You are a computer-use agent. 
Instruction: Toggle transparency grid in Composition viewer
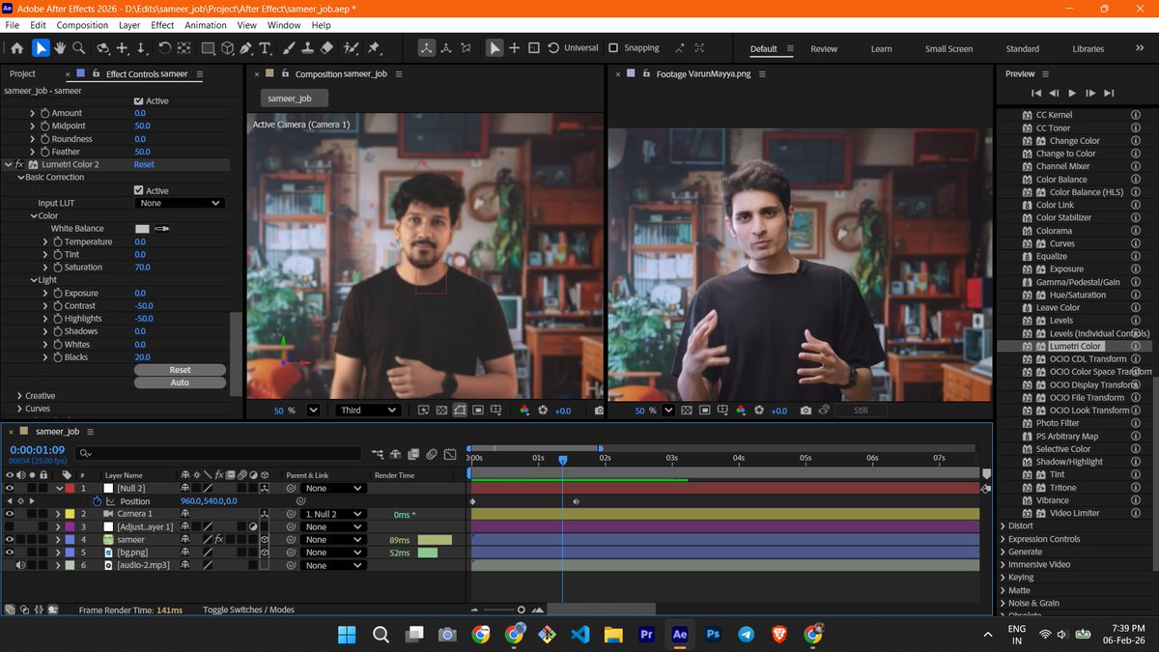pos(441,411)
